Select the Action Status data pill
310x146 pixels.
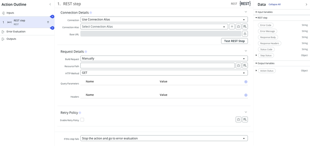267,70
